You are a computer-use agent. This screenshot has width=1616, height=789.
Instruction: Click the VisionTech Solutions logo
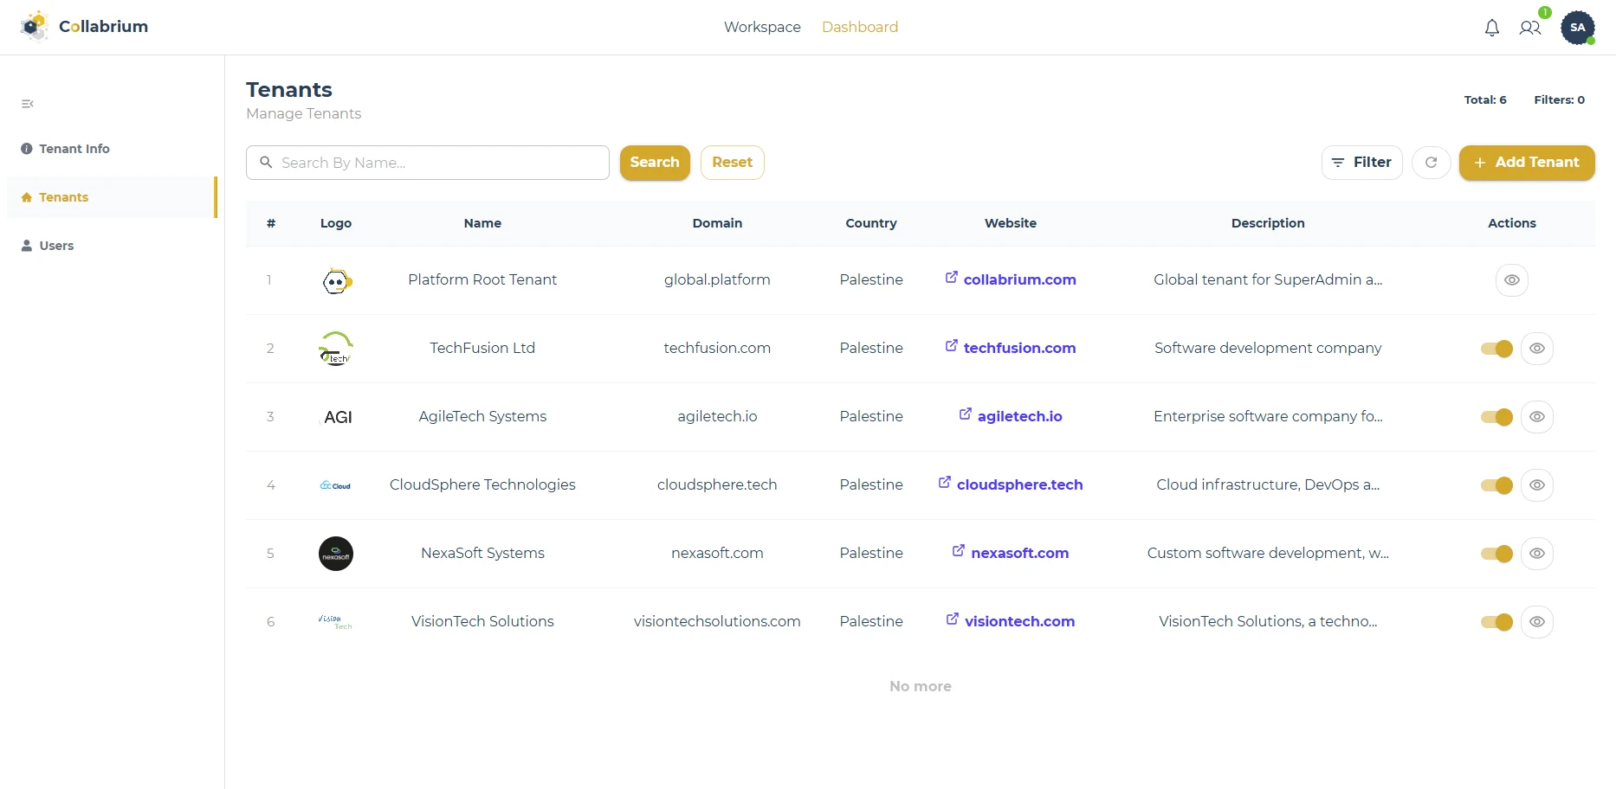(336, 622)
